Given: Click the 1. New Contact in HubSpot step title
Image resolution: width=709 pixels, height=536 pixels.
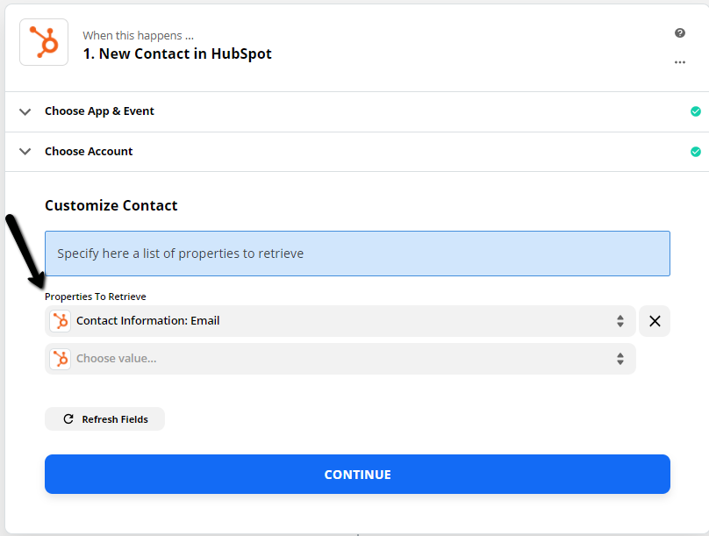Looking at the screenshot, I should coord(177,54).
